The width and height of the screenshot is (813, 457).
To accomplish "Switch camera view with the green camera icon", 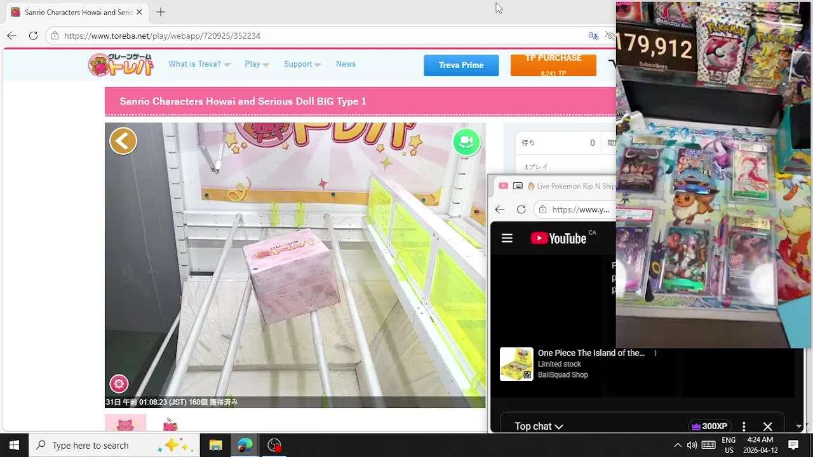I will click(466, 142).
